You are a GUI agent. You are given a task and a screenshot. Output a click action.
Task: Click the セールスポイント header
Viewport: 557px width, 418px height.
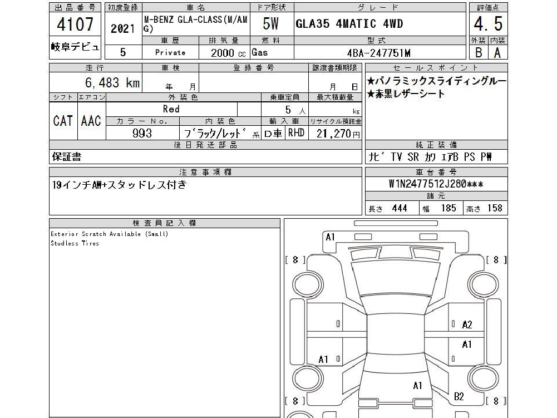(436, 67)
